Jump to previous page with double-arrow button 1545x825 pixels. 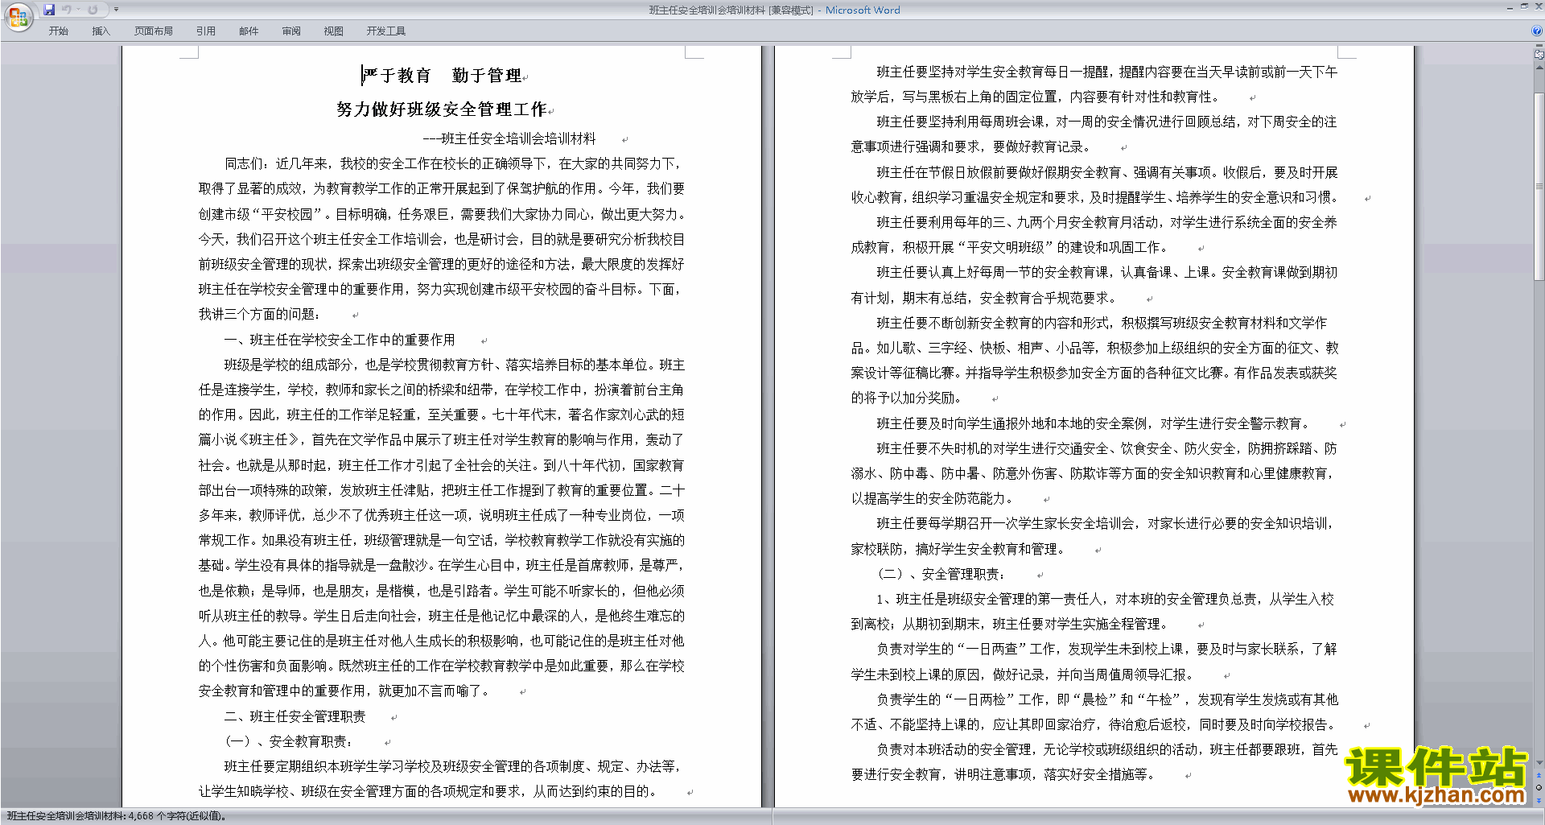pos(1539,775)
